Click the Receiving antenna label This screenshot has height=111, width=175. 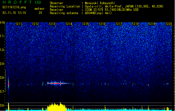point(64,13)
